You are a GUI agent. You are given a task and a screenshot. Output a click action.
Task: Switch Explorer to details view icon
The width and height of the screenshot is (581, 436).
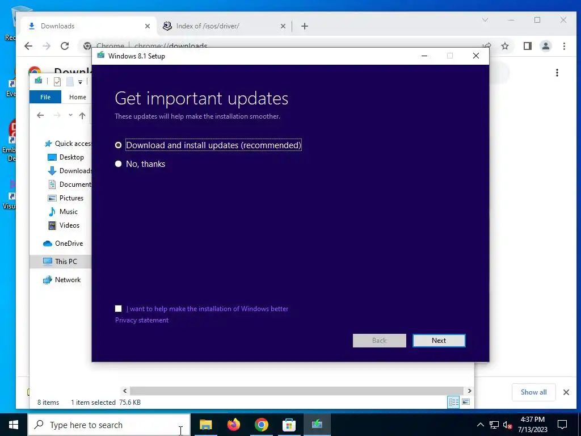[453, 402]
